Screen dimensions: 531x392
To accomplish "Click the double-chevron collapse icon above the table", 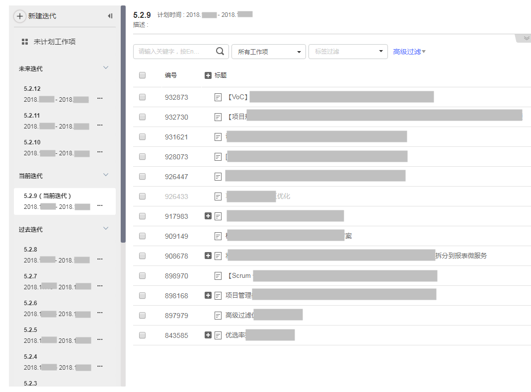I will 524,38.
